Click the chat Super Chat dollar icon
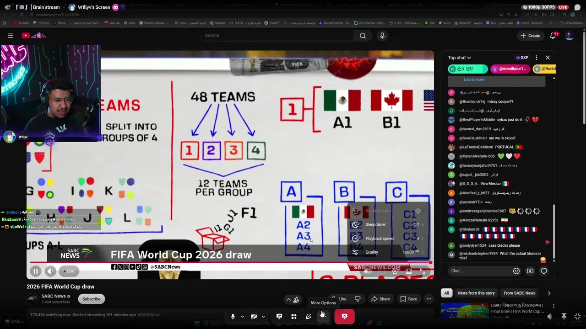586x329 pixels. [x=530, y=271]
